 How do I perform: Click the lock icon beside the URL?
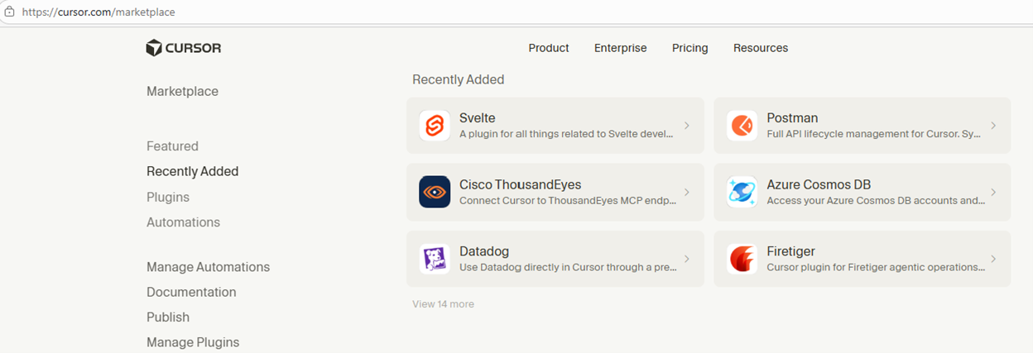[10, 12]
